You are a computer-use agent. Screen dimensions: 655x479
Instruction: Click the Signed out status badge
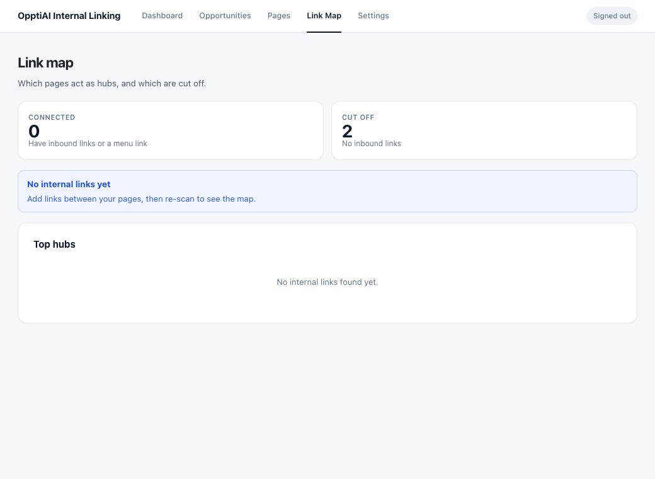(612, 16)
